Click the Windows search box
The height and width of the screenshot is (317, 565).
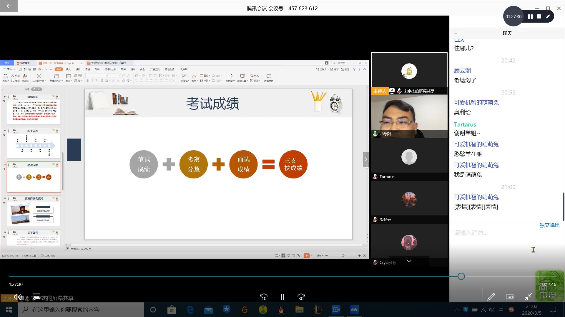(x=81, y=310)
